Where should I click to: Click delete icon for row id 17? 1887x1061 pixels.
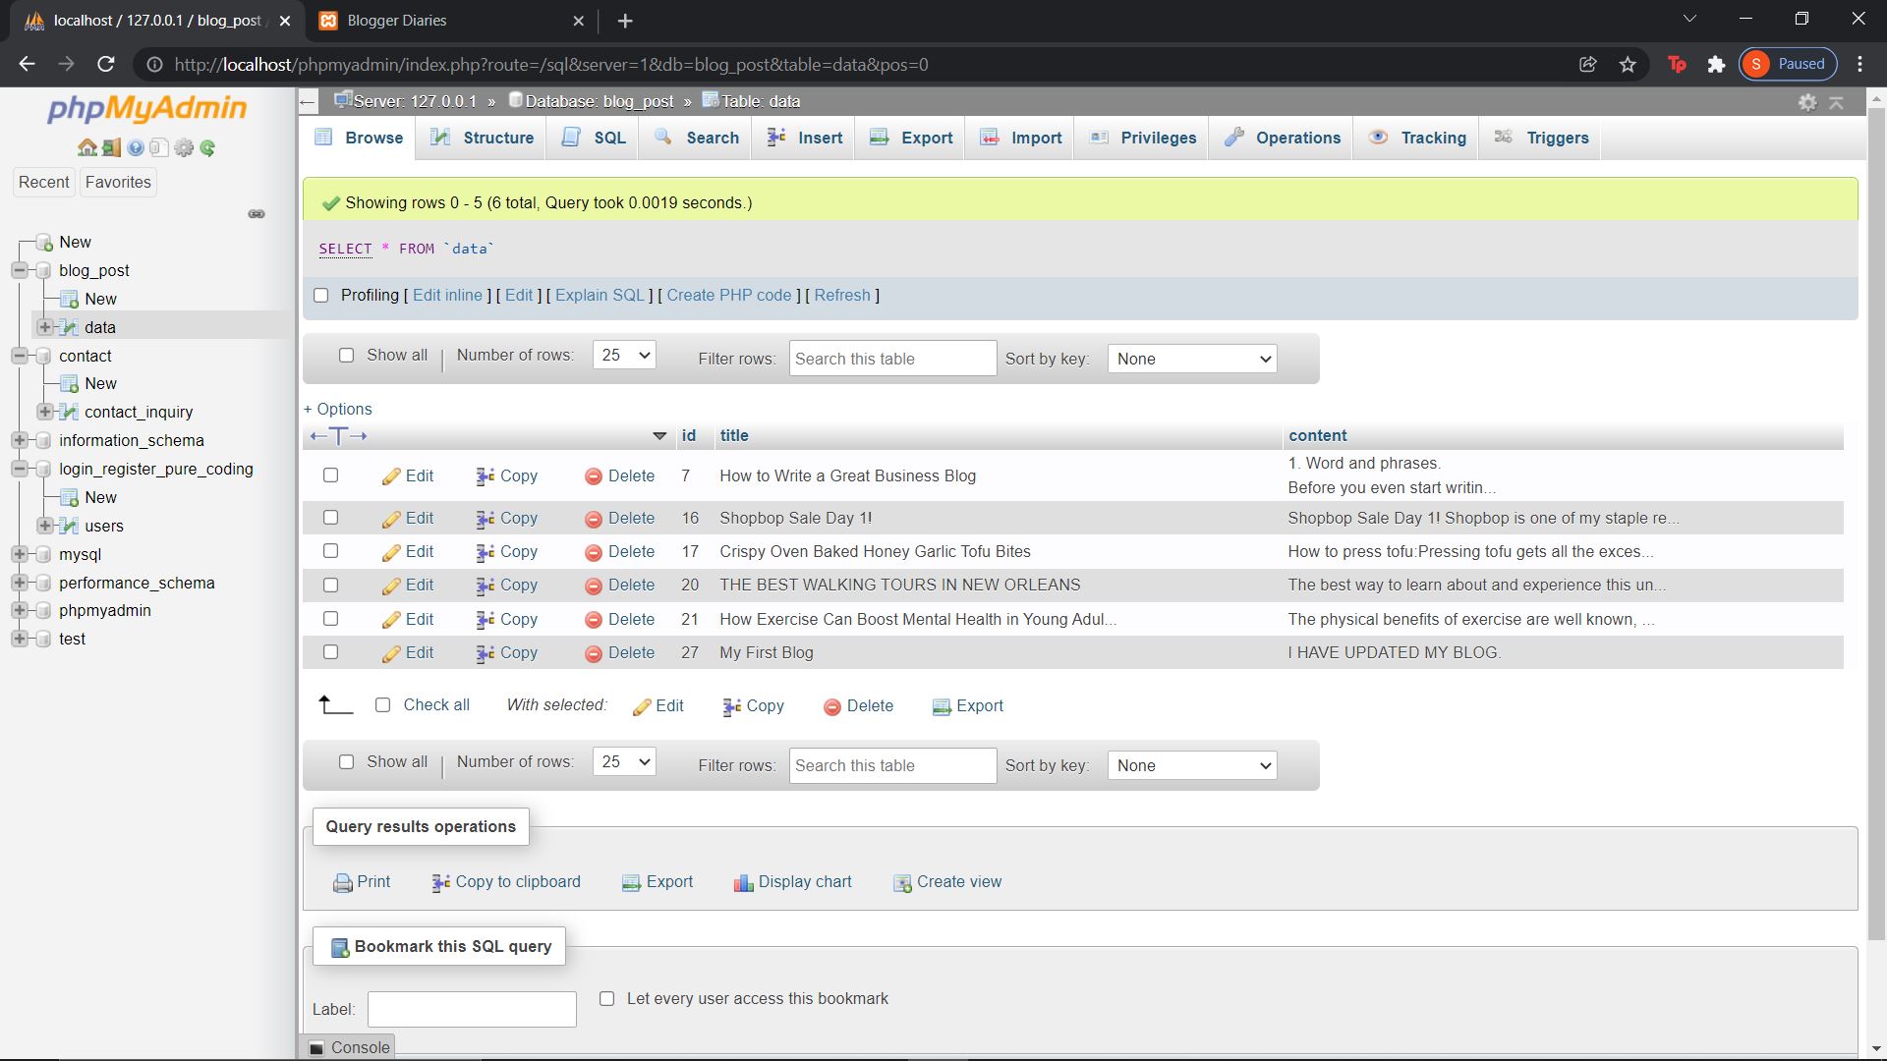click(594, 553)
